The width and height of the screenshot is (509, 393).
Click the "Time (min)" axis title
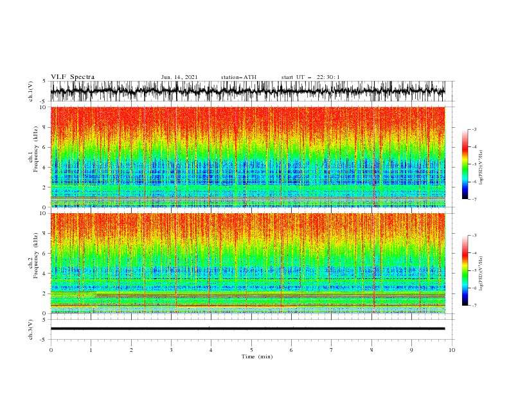tap(257, 356)
